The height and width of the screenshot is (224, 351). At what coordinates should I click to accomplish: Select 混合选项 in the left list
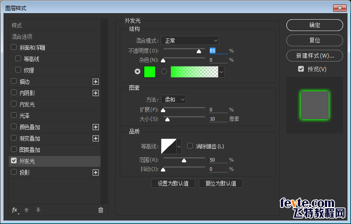pos(55,37)
